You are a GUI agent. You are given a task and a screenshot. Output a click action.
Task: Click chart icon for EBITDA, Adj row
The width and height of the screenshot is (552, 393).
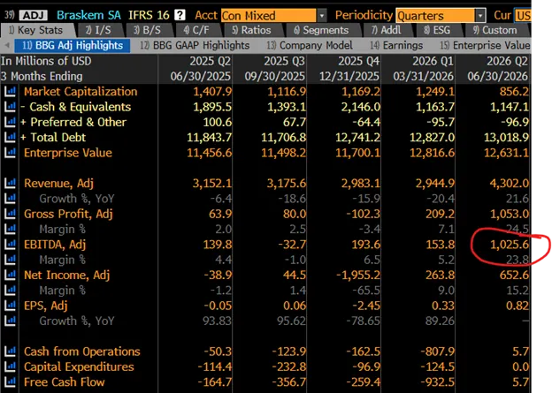(x=10, y=245)
